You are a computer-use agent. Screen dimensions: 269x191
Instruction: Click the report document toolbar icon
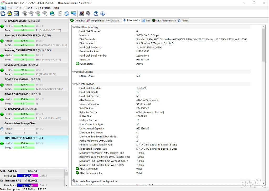(x=60, y=14)
